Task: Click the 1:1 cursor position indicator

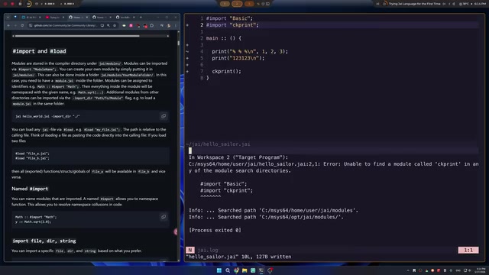Action: [468, 250]
